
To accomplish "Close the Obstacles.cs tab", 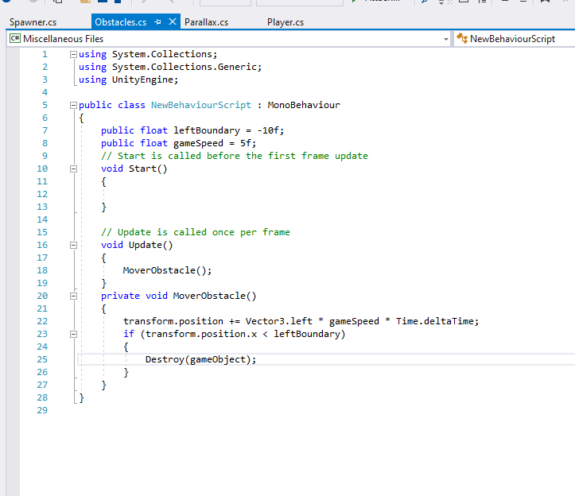I will (x=173, y=22).
